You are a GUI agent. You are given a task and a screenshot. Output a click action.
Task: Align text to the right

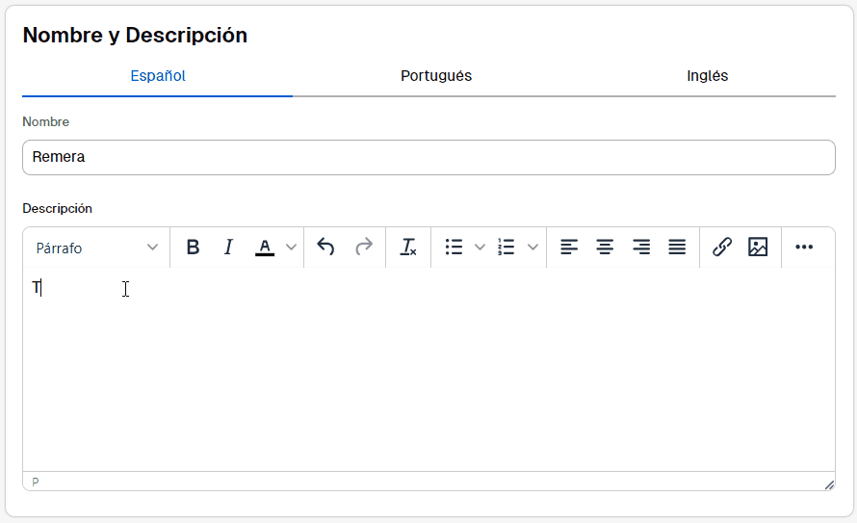pos(641,248)
